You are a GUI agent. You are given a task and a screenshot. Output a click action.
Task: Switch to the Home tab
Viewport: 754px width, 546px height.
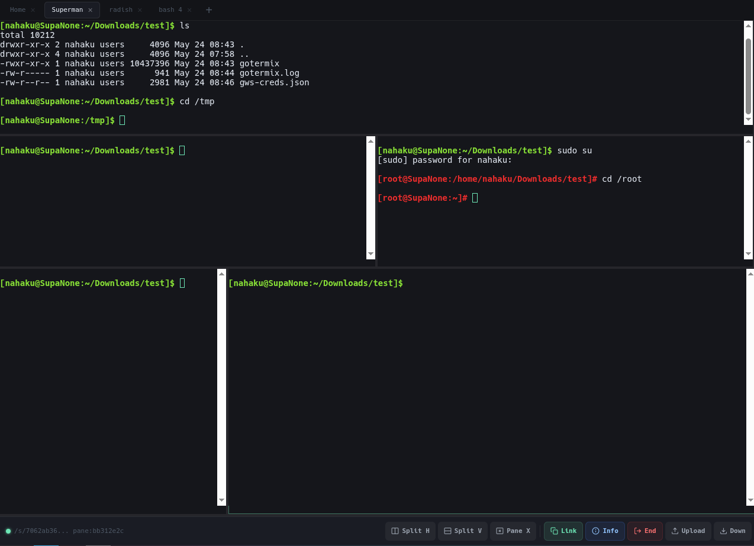pos(18,9)
